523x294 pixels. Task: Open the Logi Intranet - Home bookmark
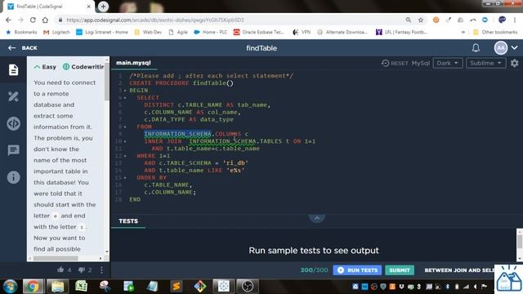point(102,33)
